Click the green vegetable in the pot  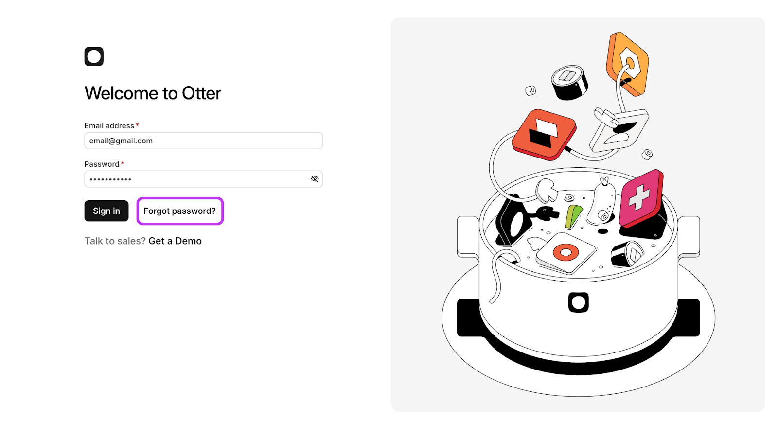(573, 216)
